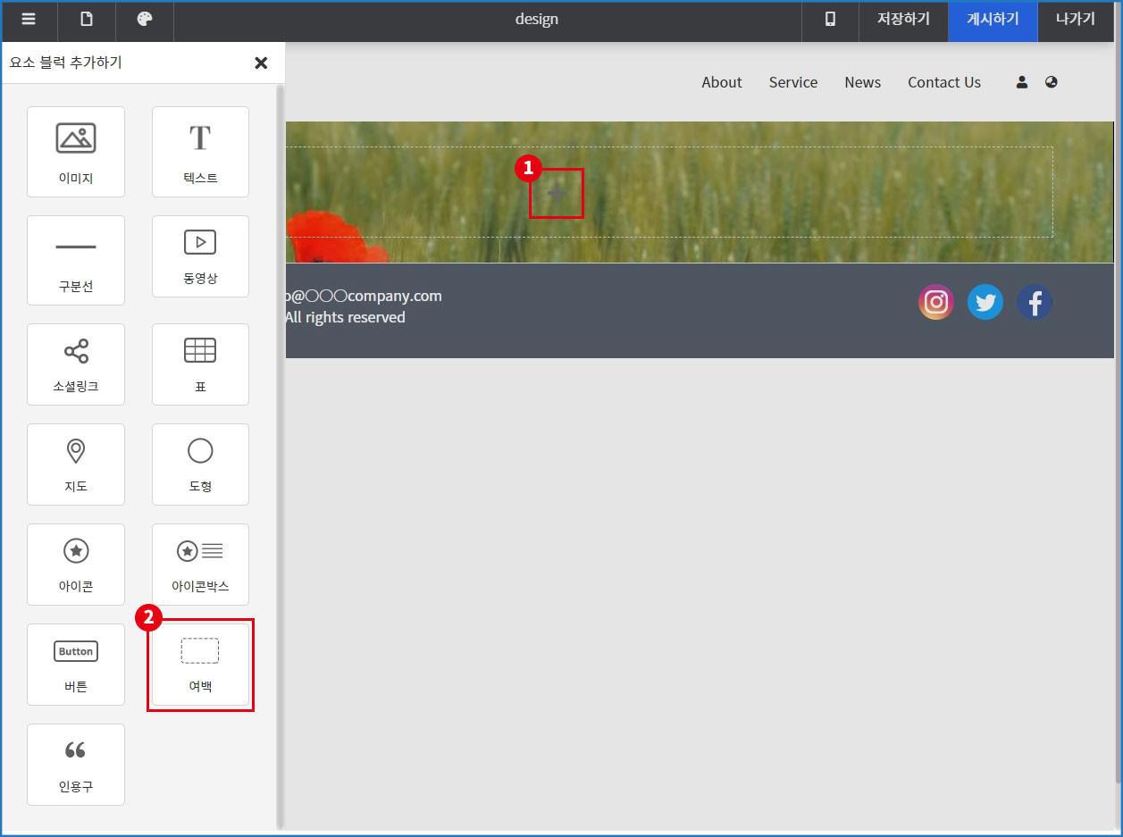Click the plus icon in banner area
Viewport: 1123px width, 837px height.
tap(557, 193)
